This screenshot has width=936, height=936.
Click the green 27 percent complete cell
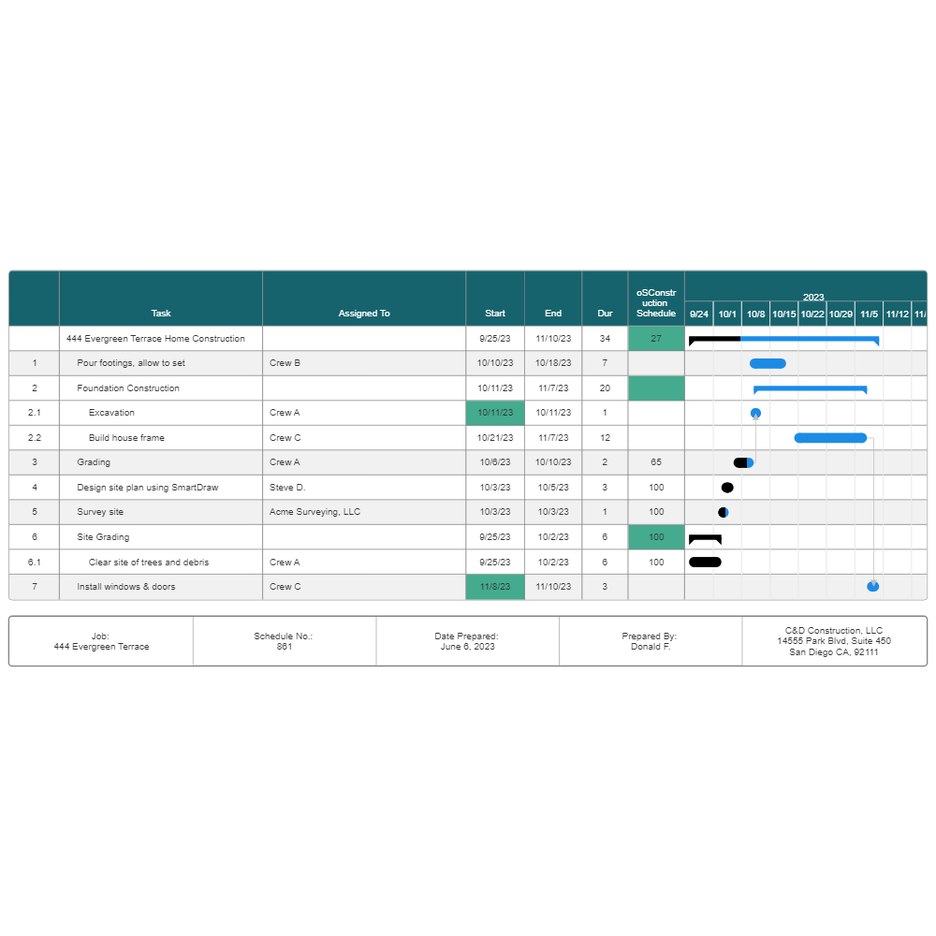click(x=656, y=339)
